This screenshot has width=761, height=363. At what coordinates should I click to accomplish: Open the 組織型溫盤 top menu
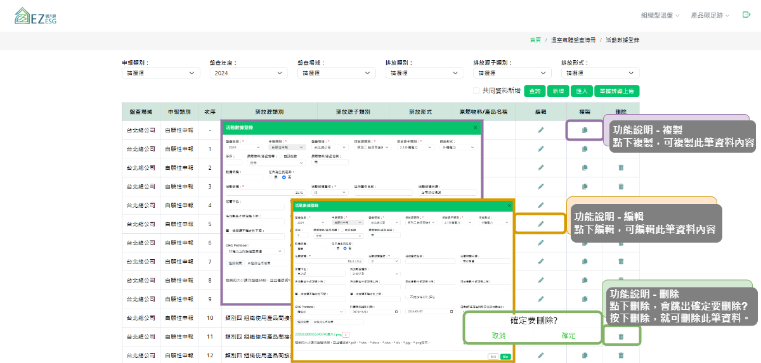pyautogui.click(x=660, y=15)
